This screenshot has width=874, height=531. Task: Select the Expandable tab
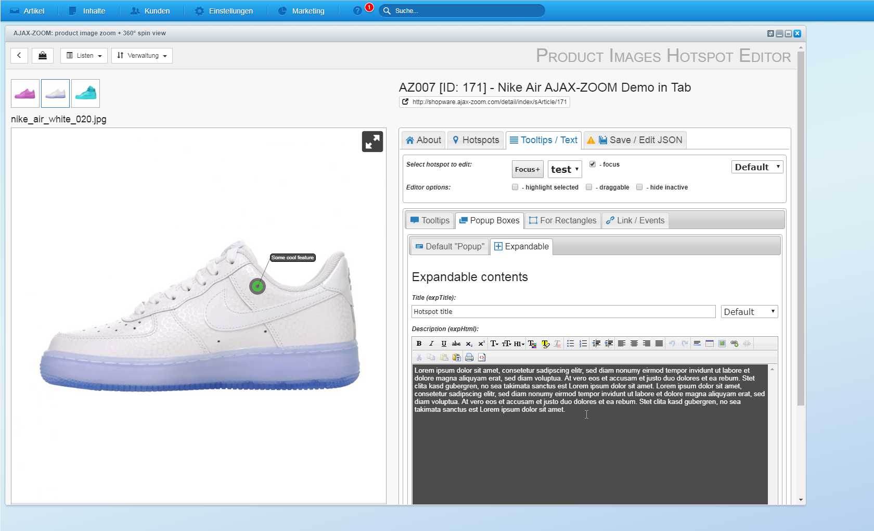521,246
